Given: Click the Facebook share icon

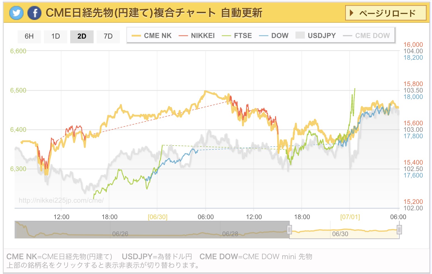Looking at the screenshot, I should pyautogui.click(x=34, y=13).
